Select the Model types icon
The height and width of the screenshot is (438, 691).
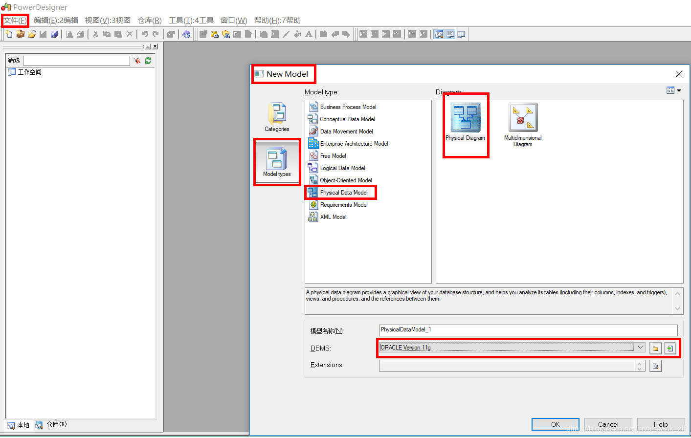(277, 162)
